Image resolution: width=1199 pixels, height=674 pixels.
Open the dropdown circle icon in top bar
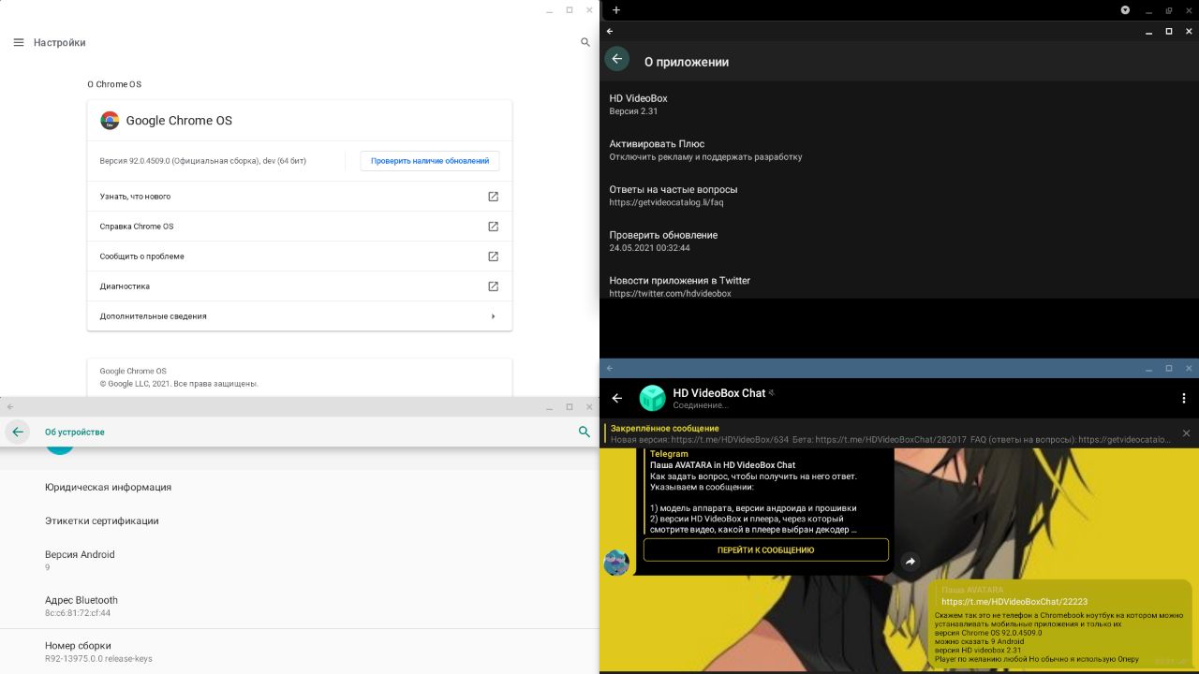pos(1126,9)
